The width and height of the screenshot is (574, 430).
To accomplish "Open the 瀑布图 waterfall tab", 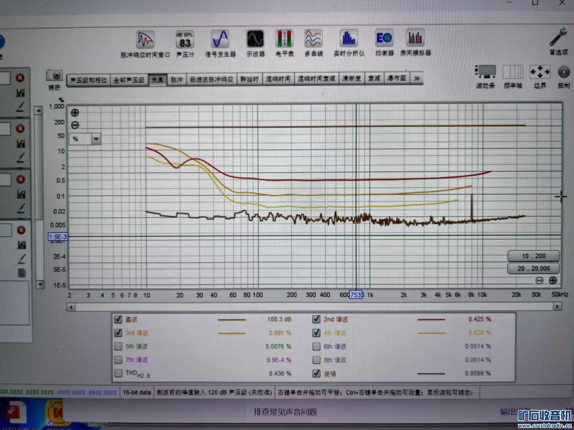I will tap(397, 78).
